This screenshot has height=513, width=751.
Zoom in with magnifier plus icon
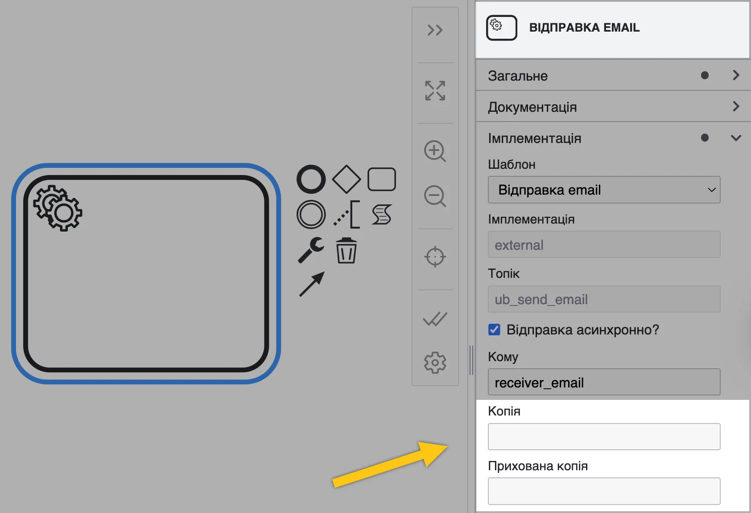(435, 151)
